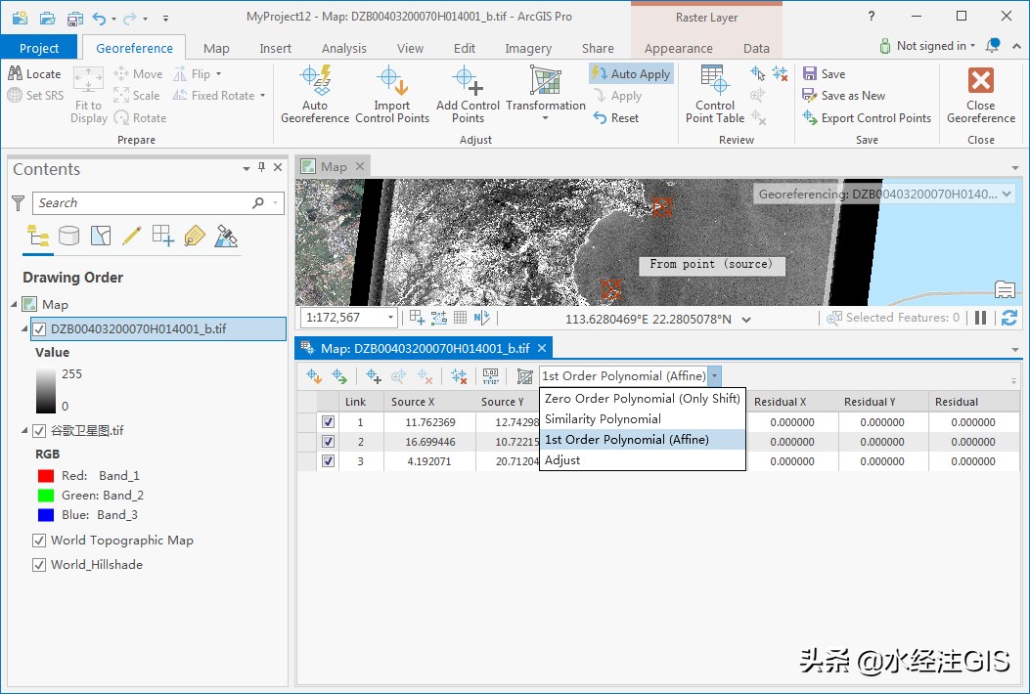The height and width of the screenshot is (694, 1030).
Task: Toggle World_Hillshade layer visibility
Action: click(x=39, y=565)
